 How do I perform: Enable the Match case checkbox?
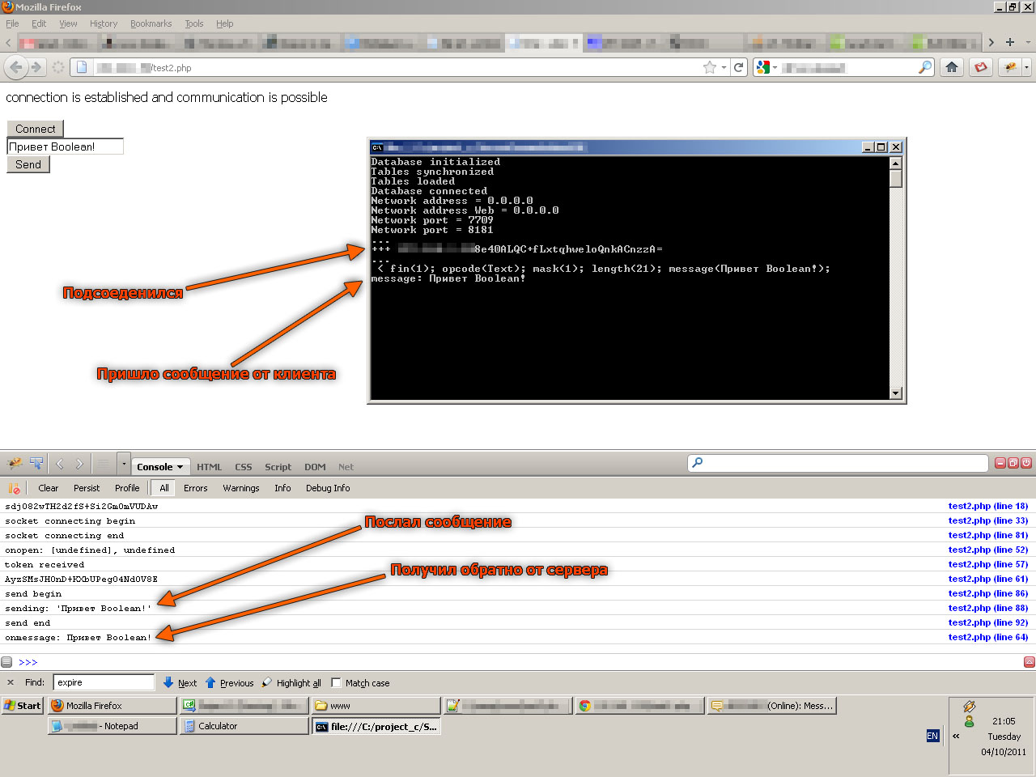337,682
